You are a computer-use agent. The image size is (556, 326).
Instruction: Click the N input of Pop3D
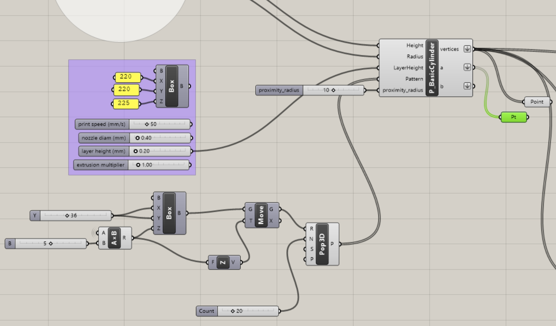pyautogui.click(x=312, y=239)
